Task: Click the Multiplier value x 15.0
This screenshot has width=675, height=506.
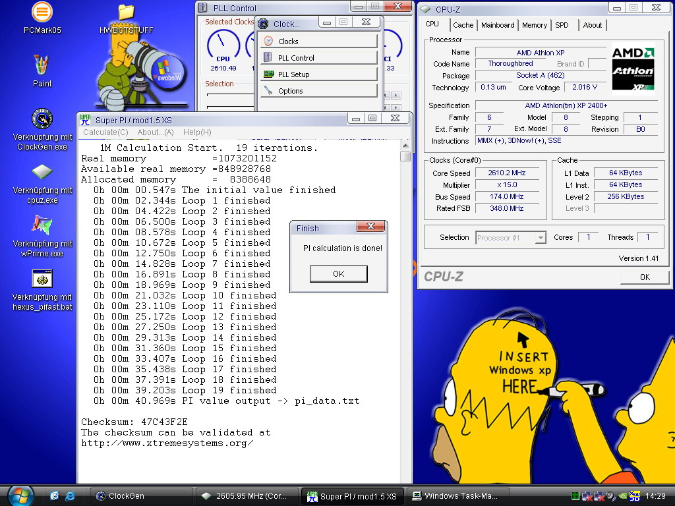Action: click(x=507, y=185)
